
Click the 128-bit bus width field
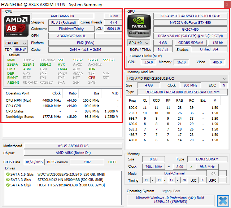click(218, 43)
